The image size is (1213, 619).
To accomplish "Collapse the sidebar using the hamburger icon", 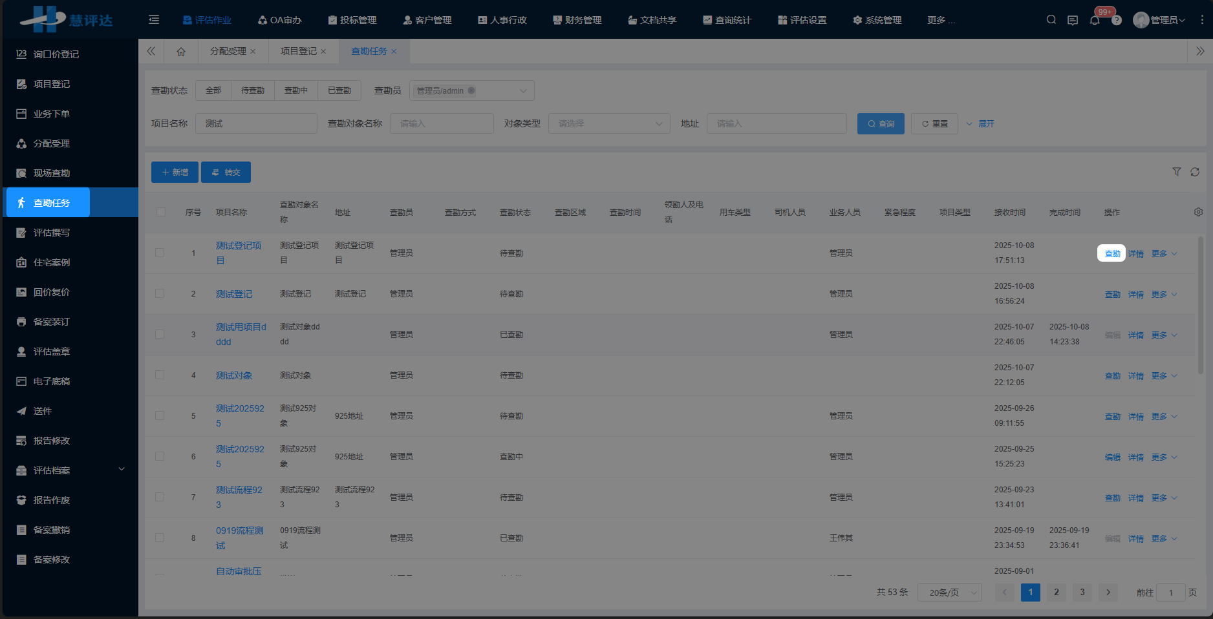I will click(x=154, y=19).
